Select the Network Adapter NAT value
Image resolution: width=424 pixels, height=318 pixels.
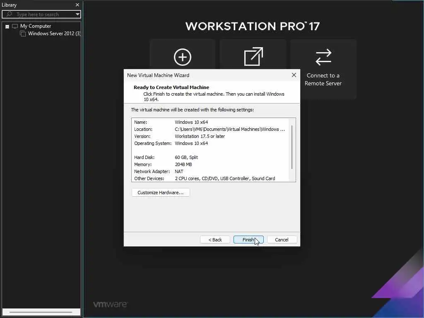(x=179, y=171)
